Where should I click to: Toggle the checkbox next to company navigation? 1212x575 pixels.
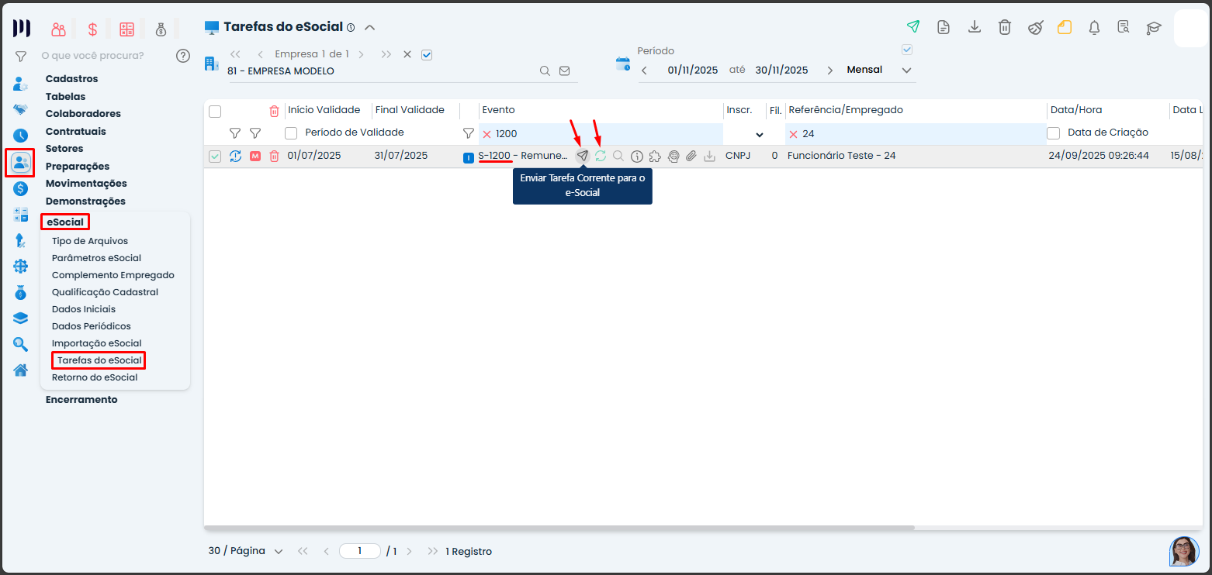(426, 54)
